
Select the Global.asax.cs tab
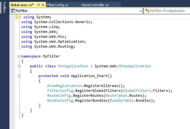(x=22, y=5)
